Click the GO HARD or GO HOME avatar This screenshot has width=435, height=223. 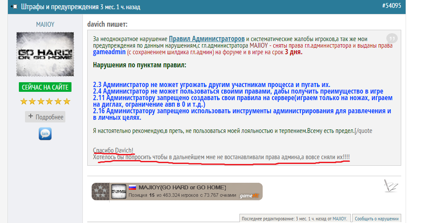click(x=45, y=54)
